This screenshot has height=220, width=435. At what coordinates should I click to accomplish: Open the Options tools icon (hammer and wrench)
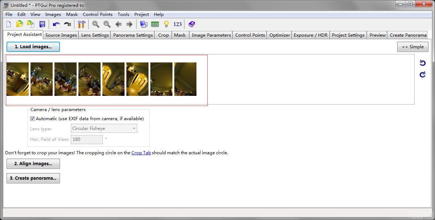pyautogui.click(x=81, y=24)
